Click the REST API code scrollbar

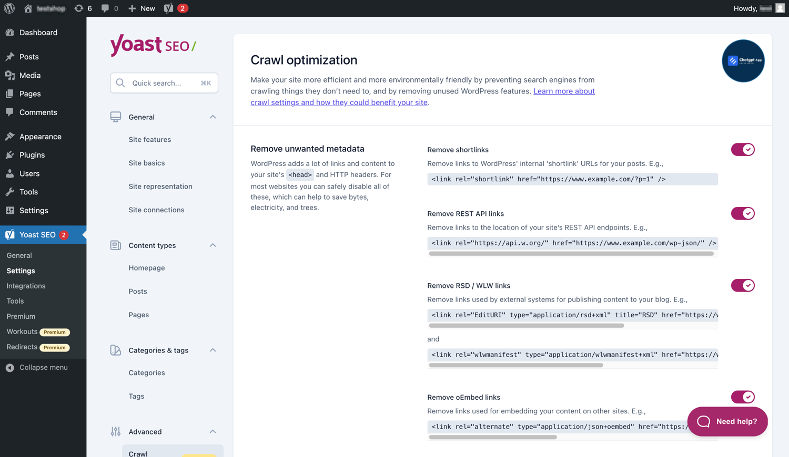coord(571,254)
